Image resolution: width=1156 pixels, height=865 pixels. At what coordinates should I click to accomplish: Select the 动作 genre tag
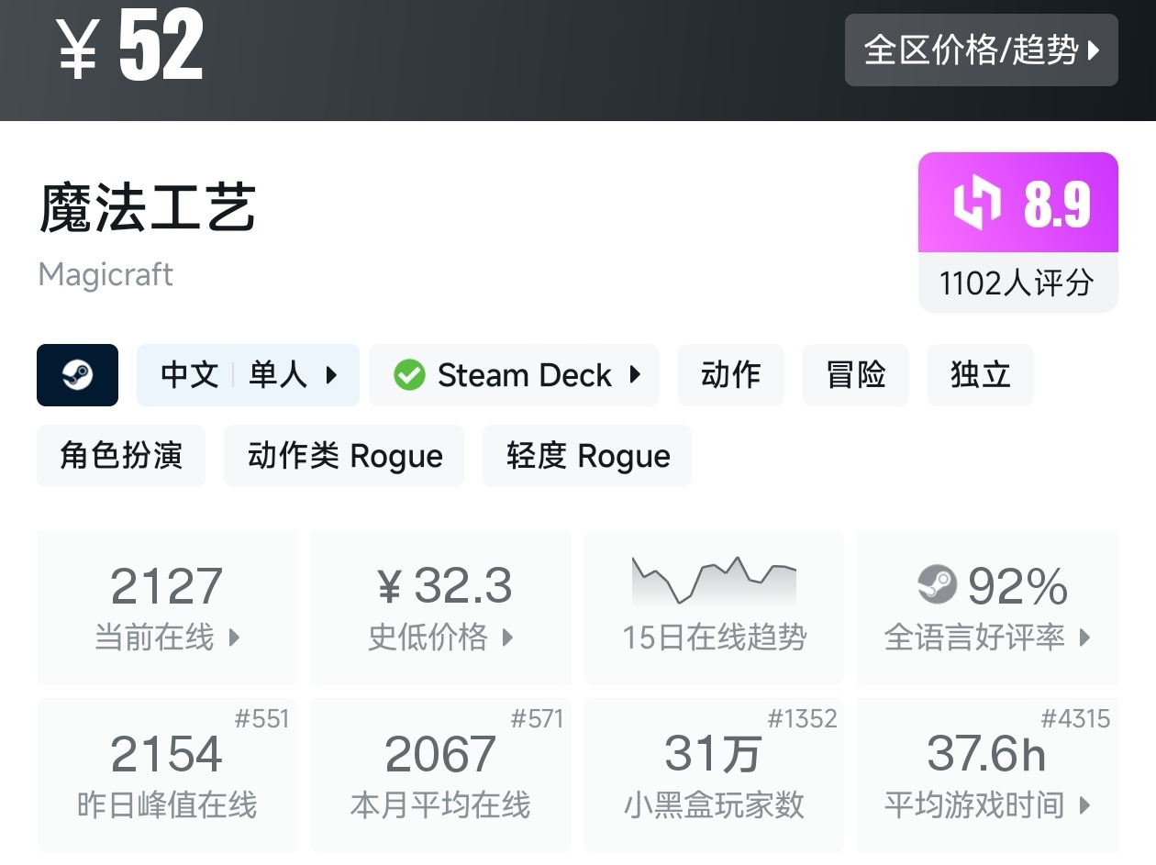click(730, 375)
